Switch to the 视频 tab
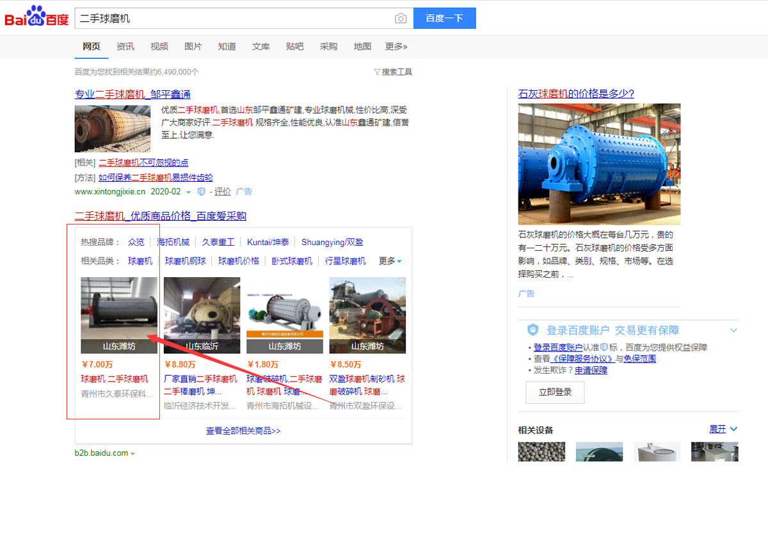Screen dimensions: 768x537 pyautogui.click(x=159, y=47)
